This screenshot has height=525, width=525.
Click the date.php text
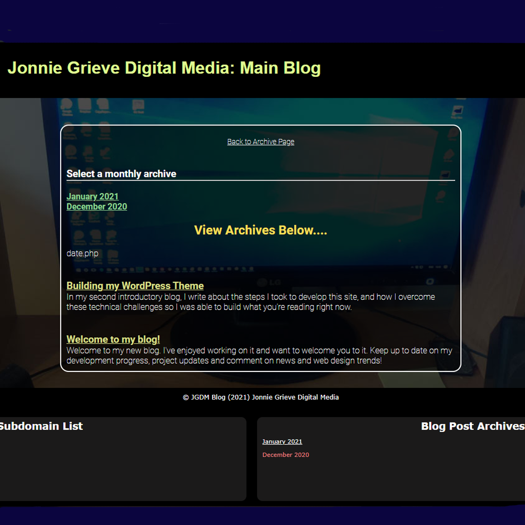[82, 253]
